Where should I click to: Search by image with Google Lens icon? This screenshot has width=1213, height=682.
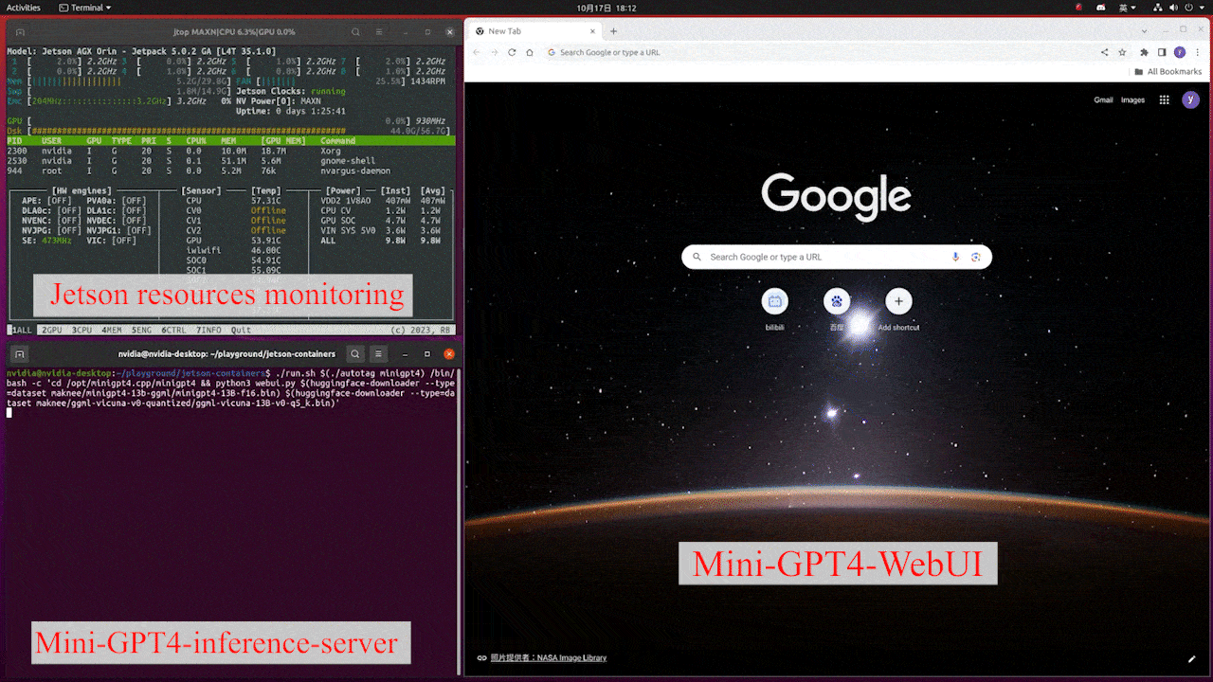point(975,257)
